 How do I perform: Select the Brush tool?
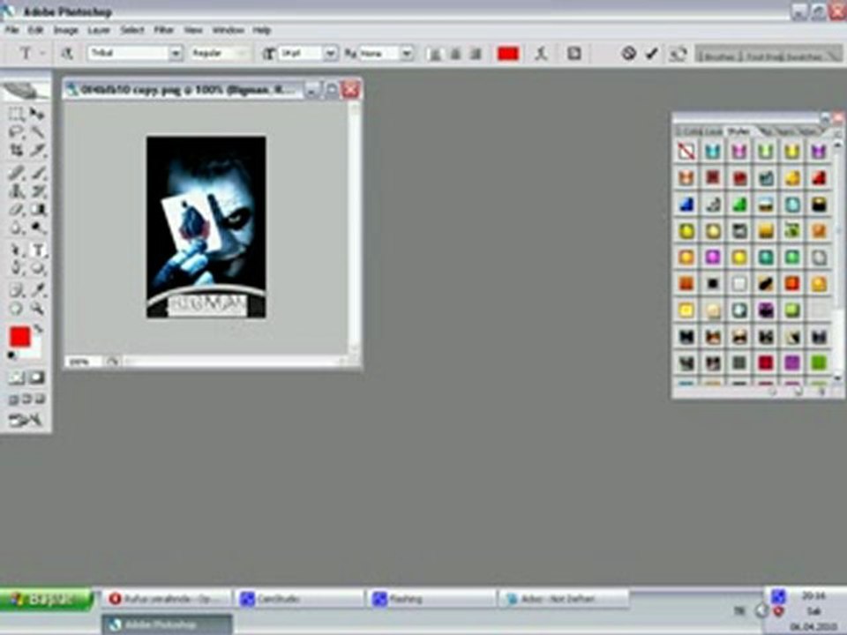coord(37,174)
